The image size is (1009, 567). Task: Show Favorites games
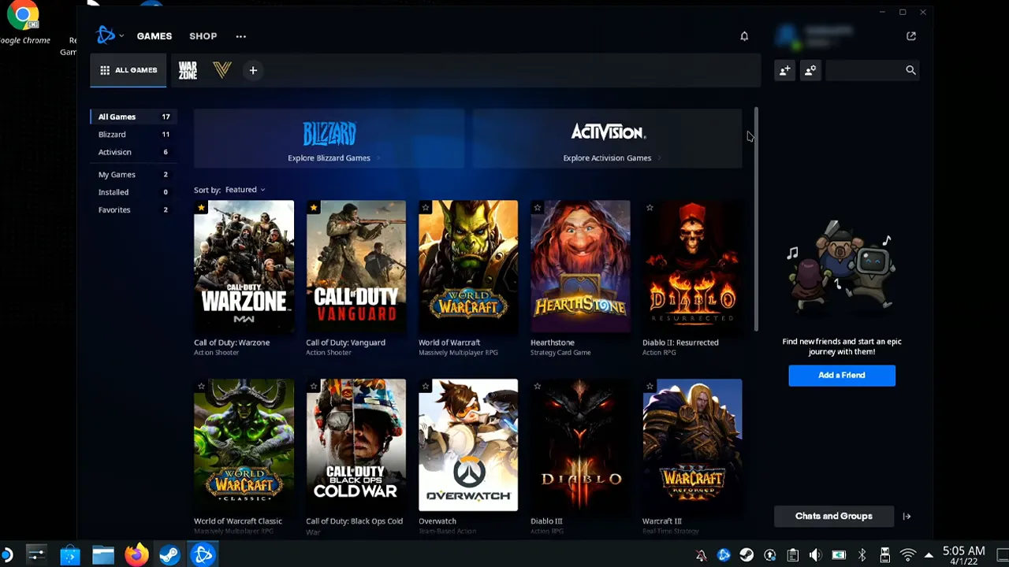point(133,210)
